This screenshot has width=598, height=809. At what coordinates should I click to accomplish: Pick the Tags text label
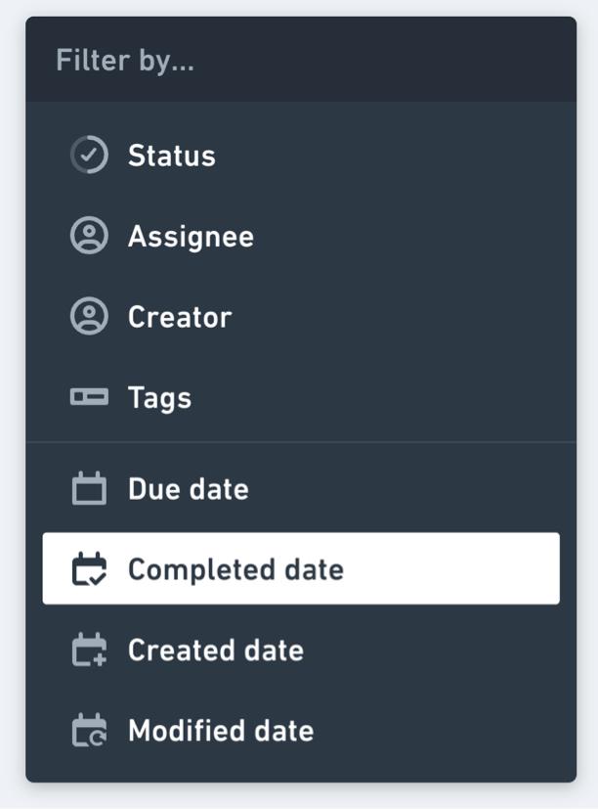click(159, 398)
